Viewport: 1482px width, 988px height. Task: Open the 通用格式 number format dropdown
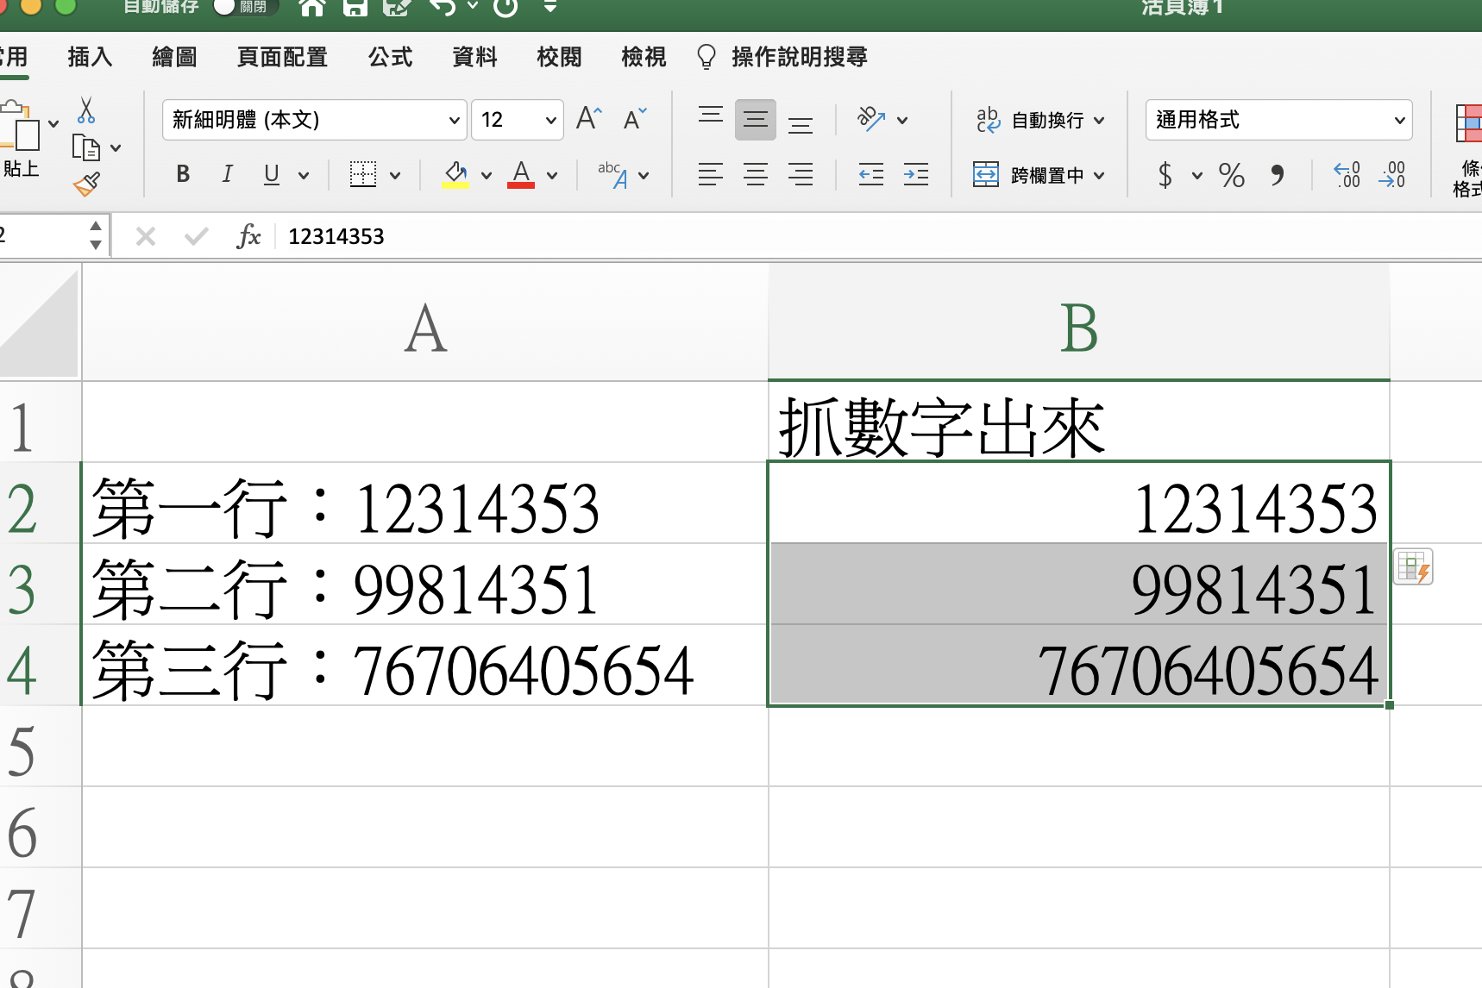tap(1399, 120)
